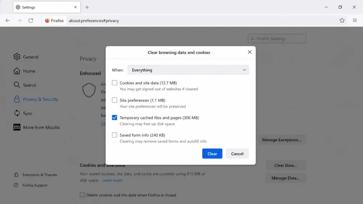
Task: Click the Clear button
Action: point(212,154)
